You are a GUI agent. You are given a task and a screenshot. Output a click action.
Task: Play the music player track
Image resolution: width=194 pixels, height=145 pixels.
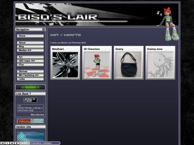[7, 143]
